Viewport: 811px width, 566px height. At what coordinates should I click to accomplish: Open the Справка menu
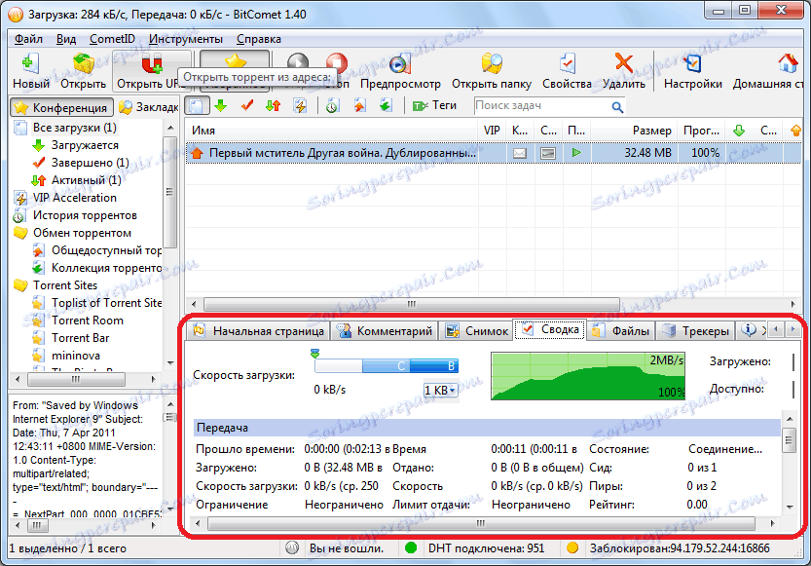pyautogui.click(x=259, y=39)
